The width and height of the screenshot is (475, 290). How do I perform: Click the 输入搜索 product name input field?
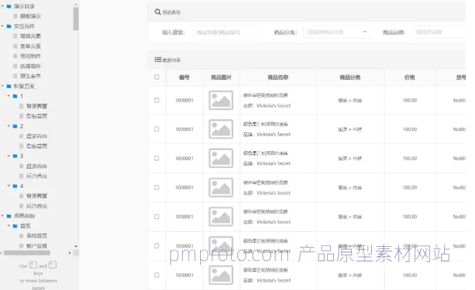(x=225, y=32)
